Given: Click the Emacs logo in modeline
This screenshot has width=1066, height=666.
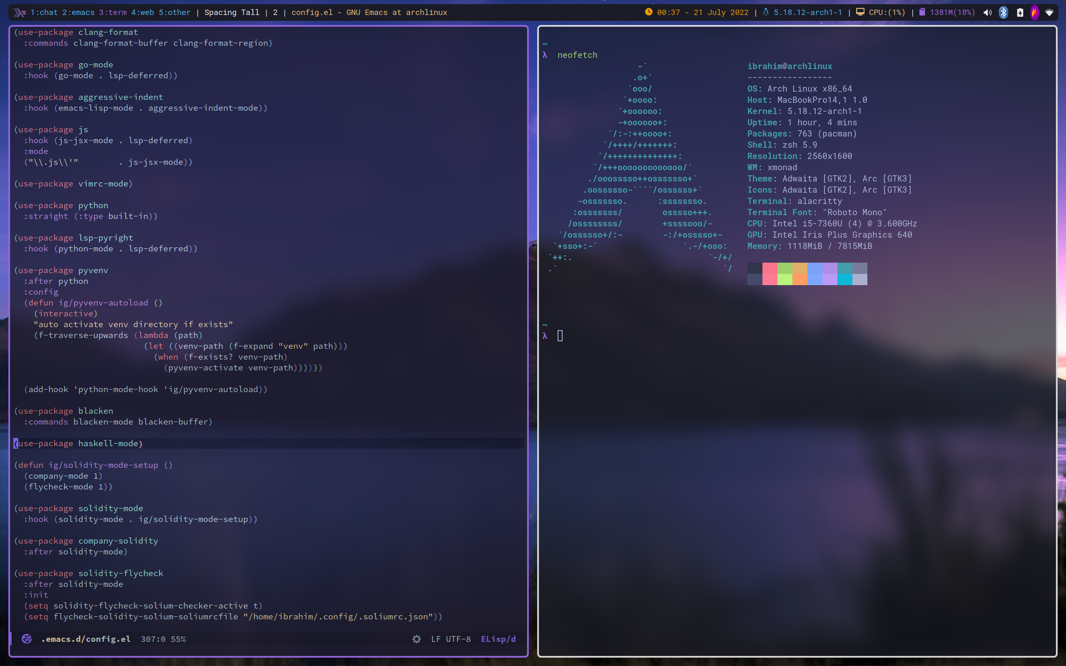Looking at the screenshot, I should (26, 639).
